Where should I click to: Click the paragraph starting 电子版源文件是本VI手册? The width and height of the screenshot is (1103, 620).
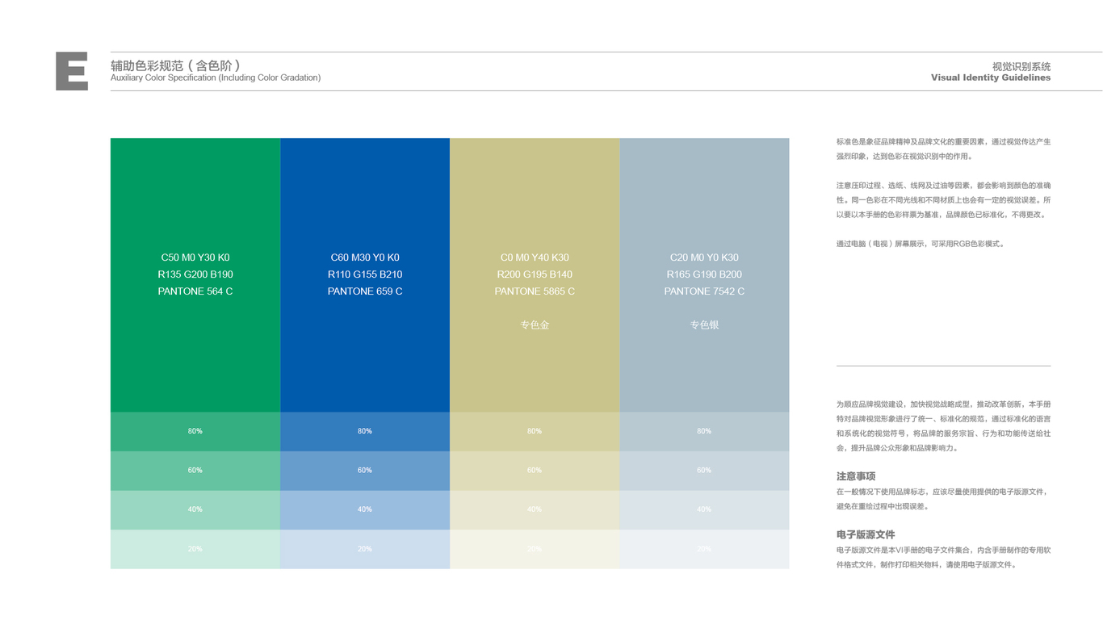point(944,558)
